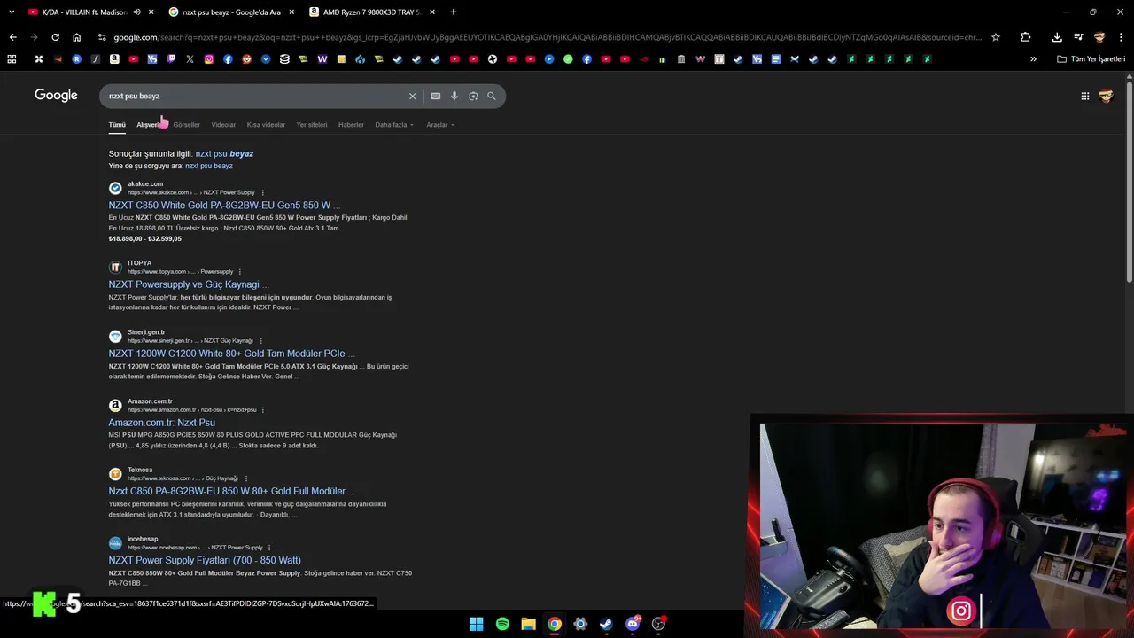Open Spotify from the taskbar
1134x638 pixels.
502,624
